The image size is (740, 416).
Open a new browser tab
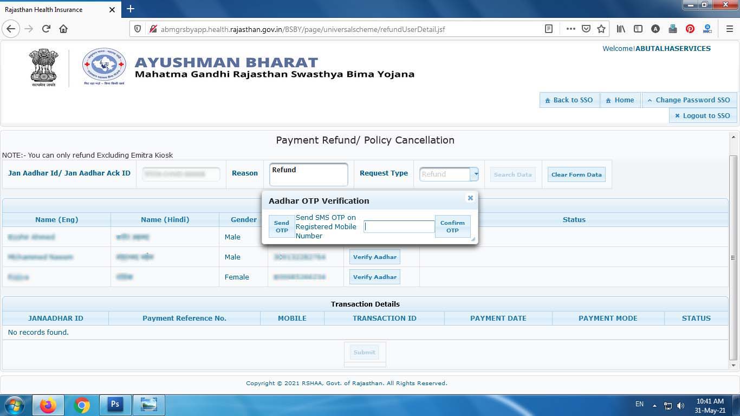coord(130,9)
